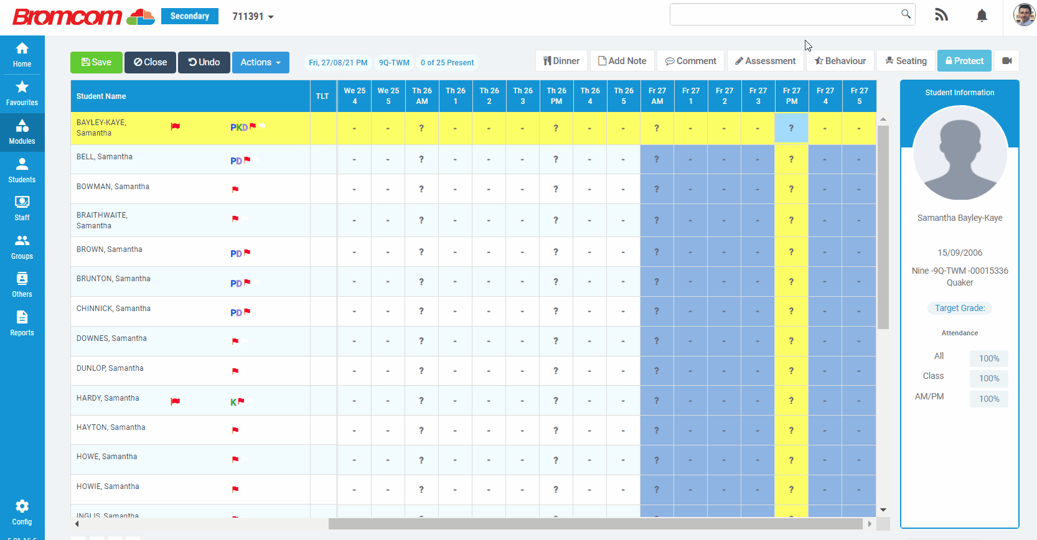Open Favourites in the sidebar
Image resolution: width=1037 pixels, height=540 pixels.
point(22,93)
